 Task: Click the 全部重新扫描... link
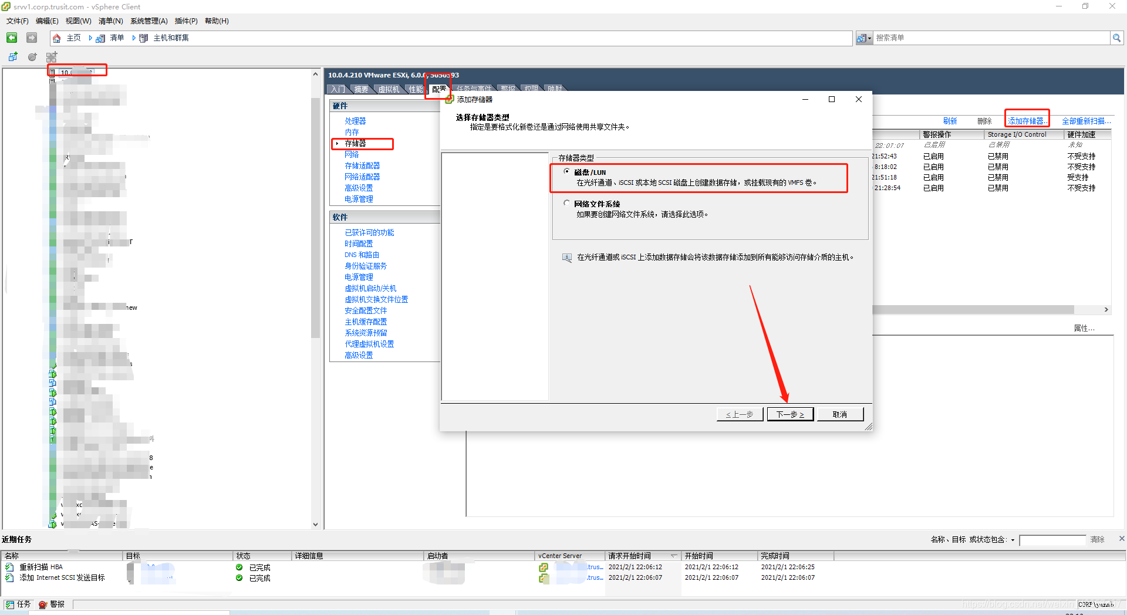click(x=1086, y=121)
